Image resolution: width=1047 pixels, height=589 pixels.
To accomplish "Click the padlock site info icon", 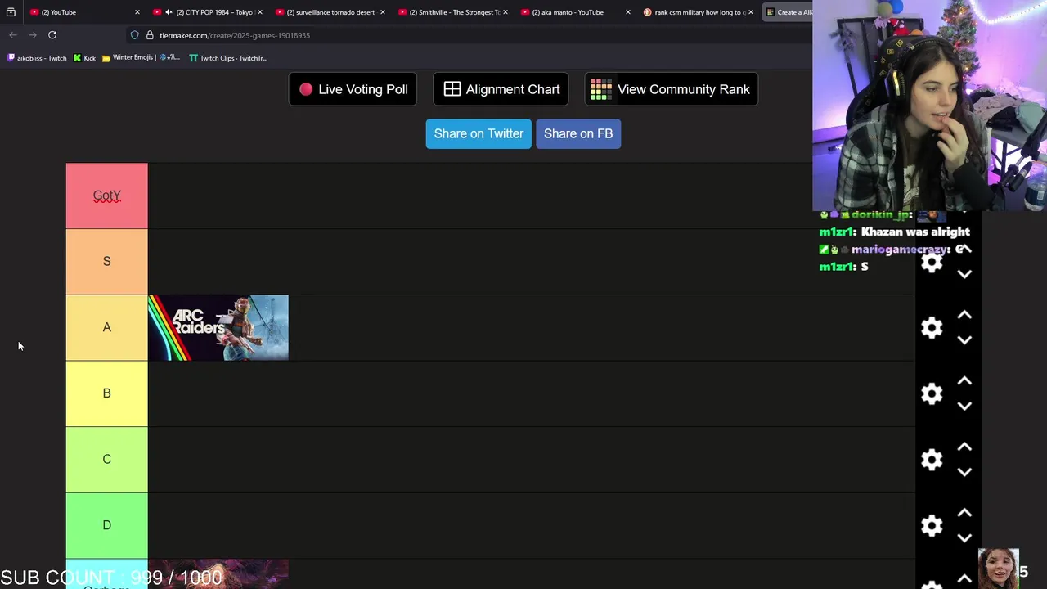I will (150, 35).
